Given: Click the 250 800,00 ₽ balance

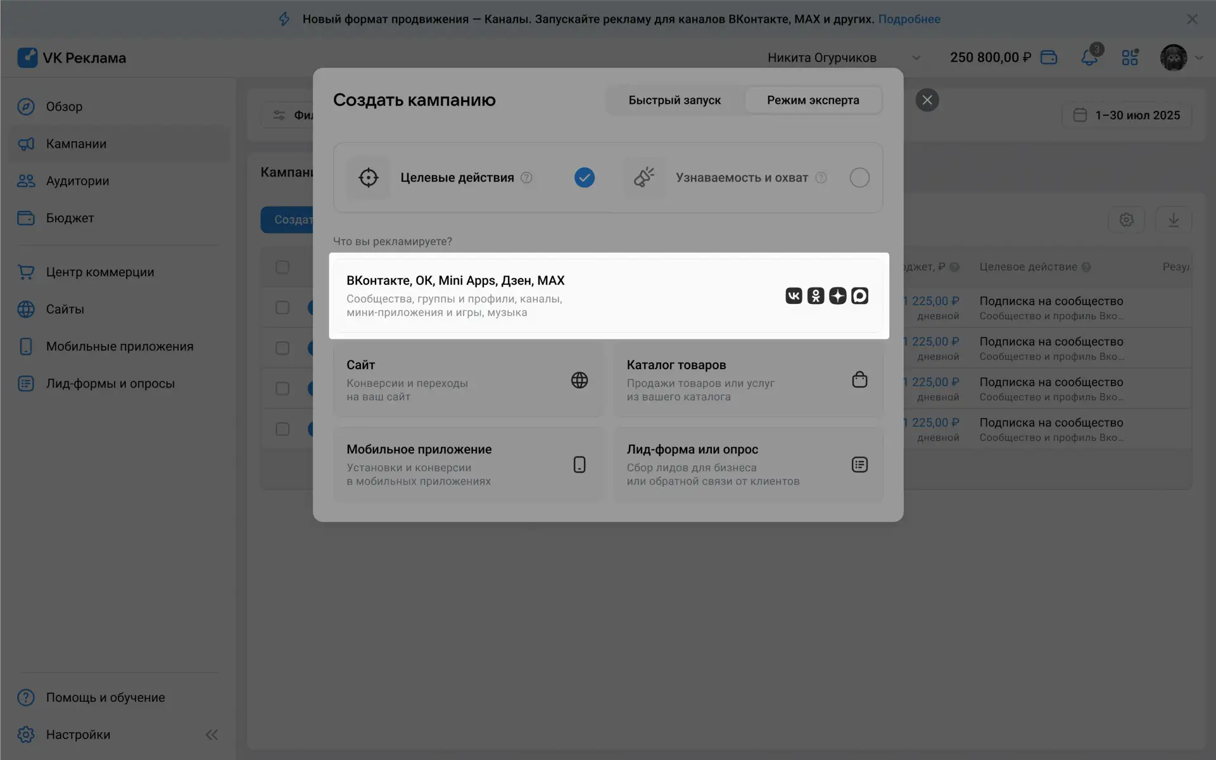Looking at the screenshot, I should click(x=991, y=58).
